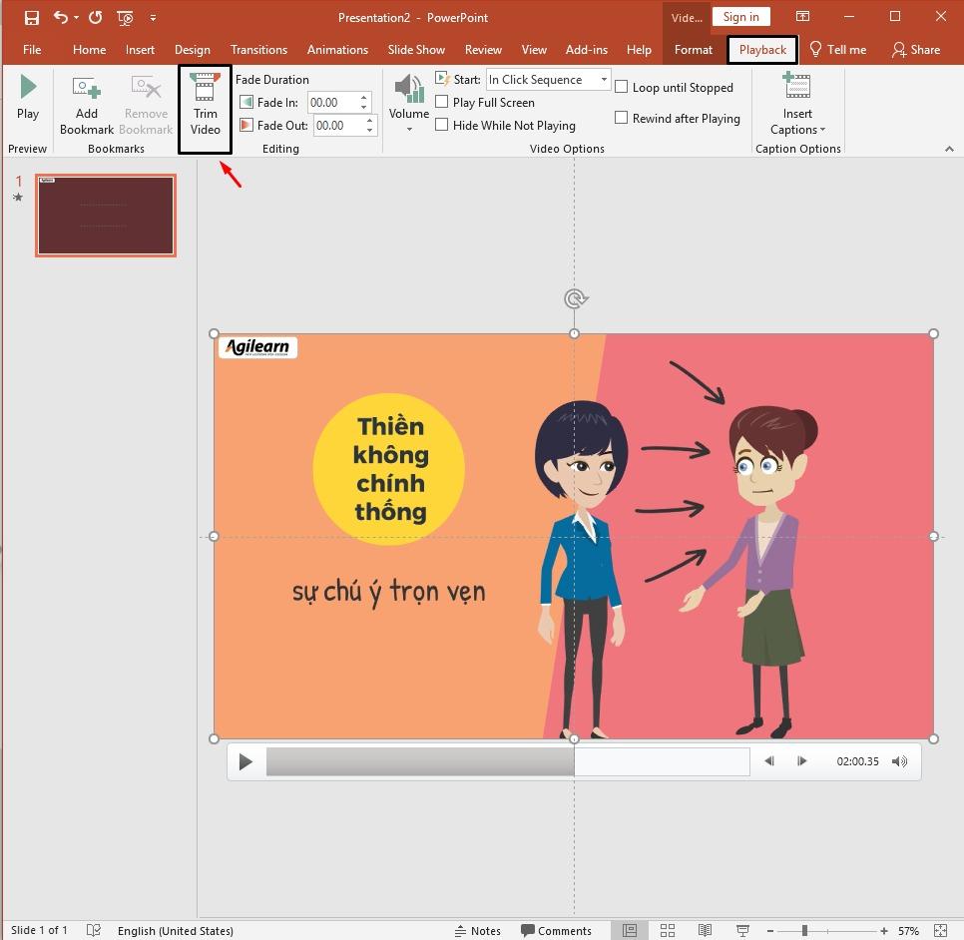The height and width of the screenshot is (940, 964).
Task: Click the video player seek bar
Action: click(507, 761)
